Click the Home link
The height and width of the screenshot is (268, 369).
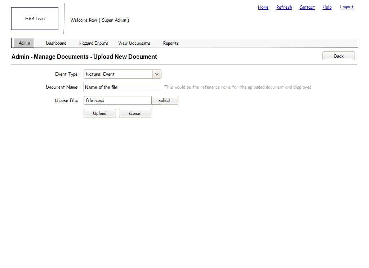tap(263, 7)
